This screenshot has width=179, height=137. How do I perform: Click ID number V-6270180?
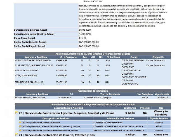(62, 65)
